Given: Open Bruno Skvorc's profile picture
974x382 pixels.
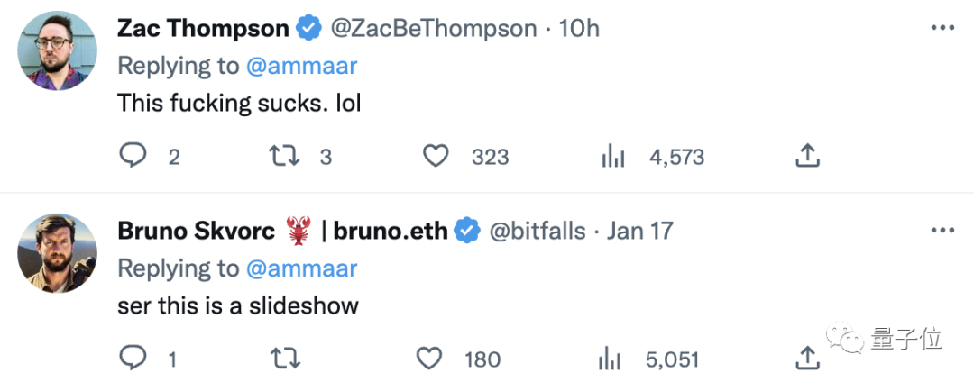Looking at the screenshot, I should (x=57, y=253).
